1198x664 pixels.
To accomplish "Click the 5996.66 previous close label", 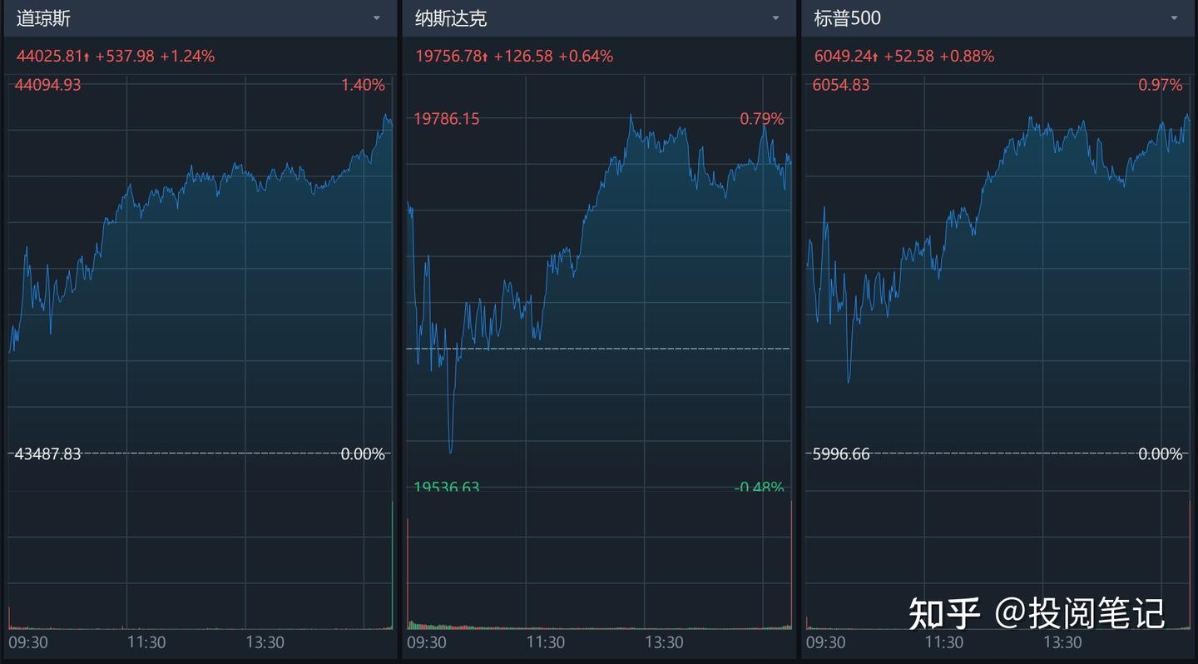I will pos(841,454).
